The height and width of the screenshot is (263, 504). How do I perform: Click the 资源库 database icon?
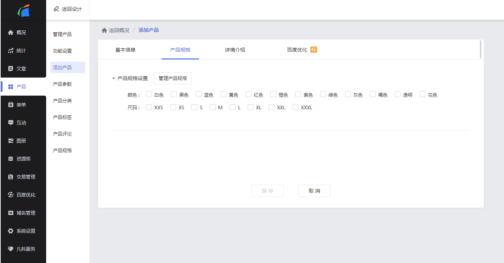point(10,159)
